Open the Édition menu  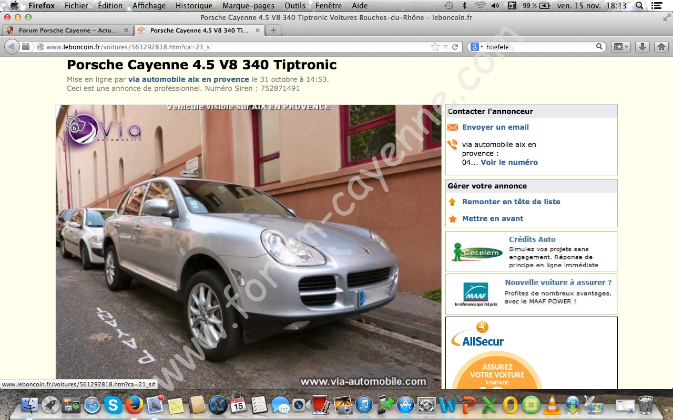tap(110, 6)
